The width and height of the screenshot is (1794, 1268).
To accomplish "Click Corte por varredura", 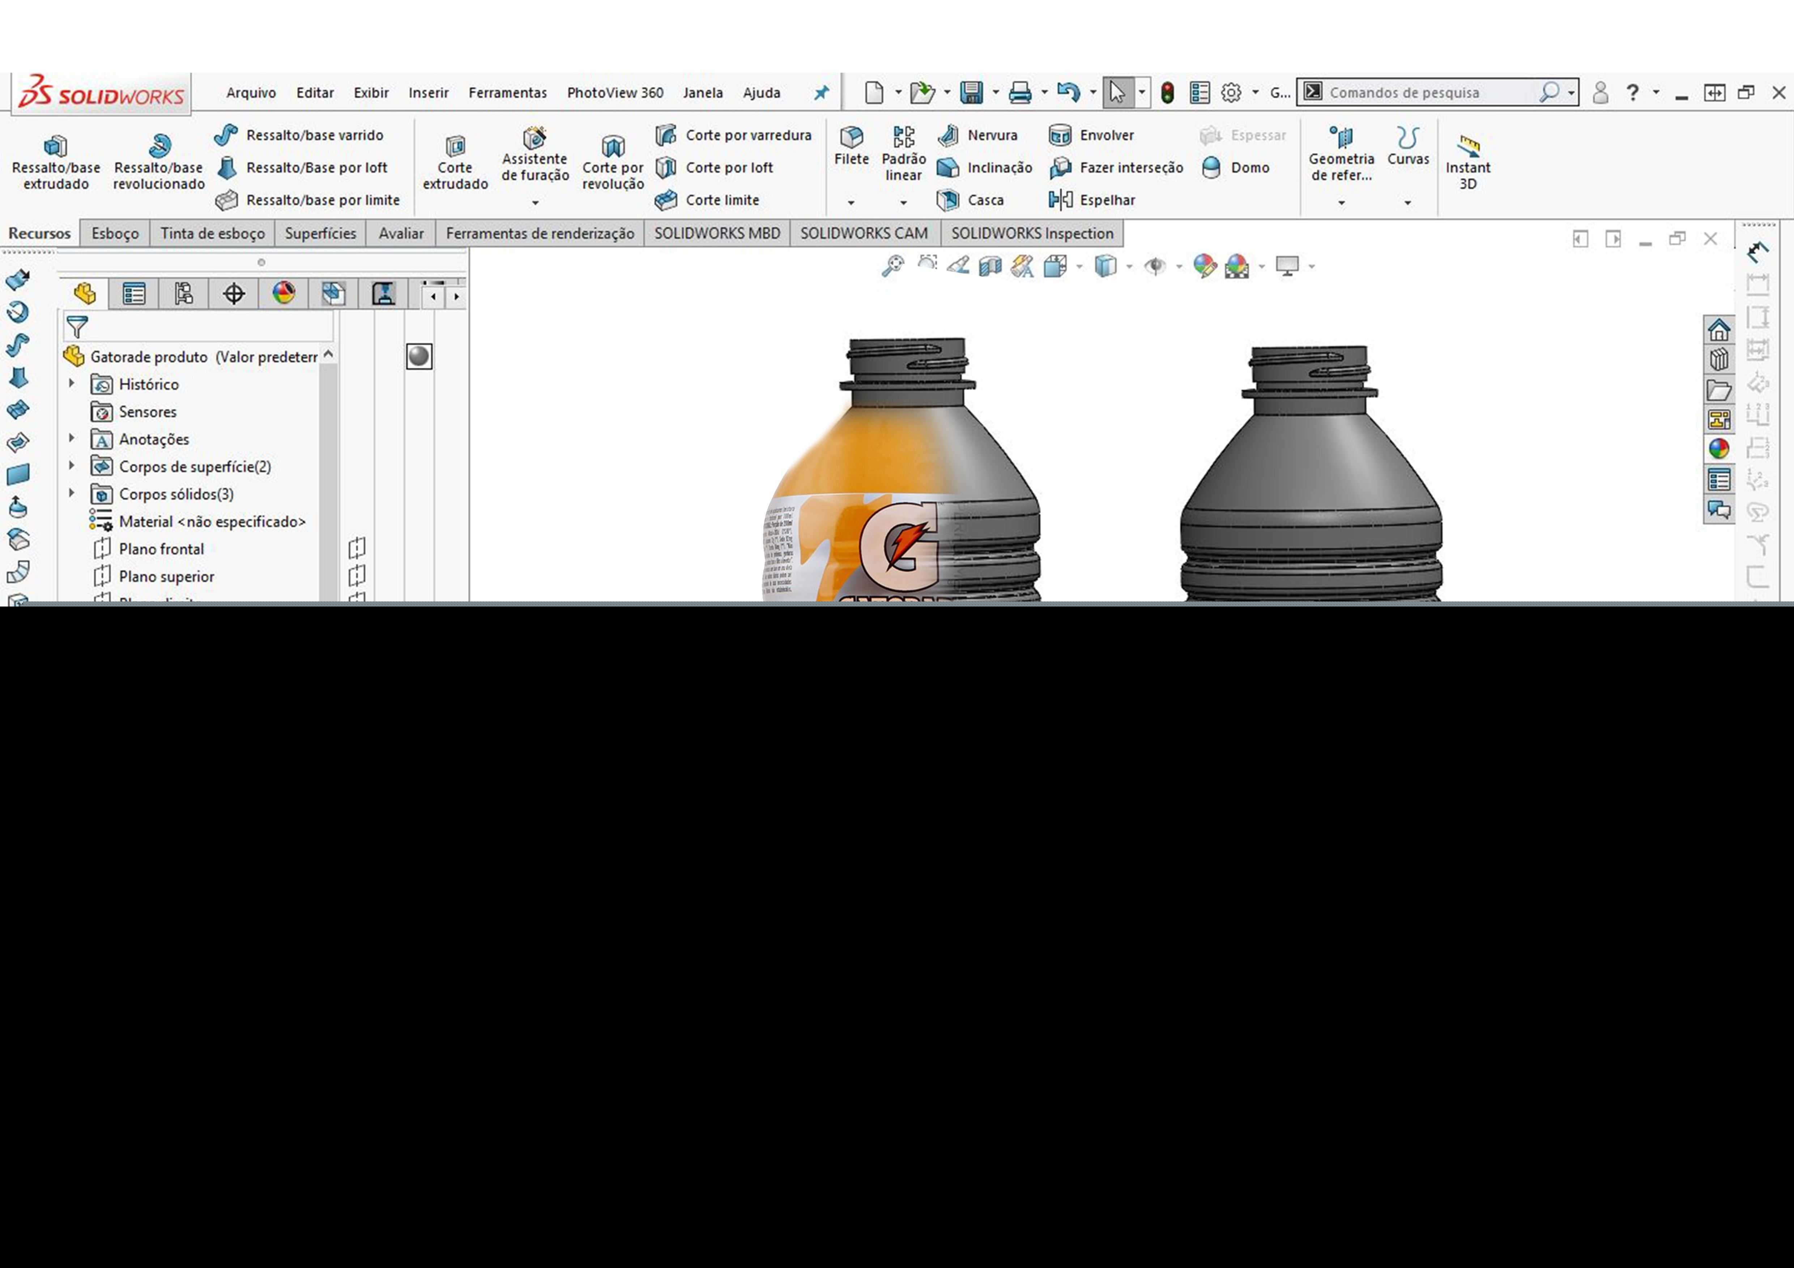I will coord(733,135).
